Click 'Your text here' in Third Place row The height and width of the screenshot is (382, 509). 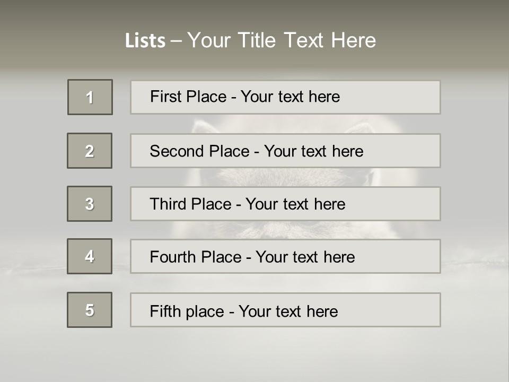[295, 204]
